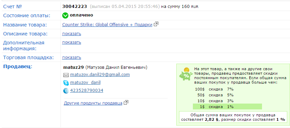Open the Counter Strike: Global Offensive + Подарки link
This screenshot has height=128, width=290.
click(107, 25)
